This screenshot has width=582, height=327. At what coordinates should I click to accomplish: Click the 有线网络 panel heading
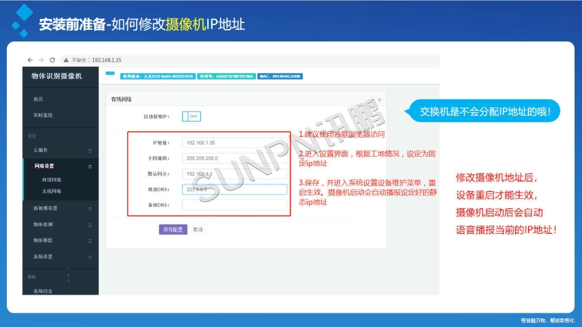tap(121, 99)
